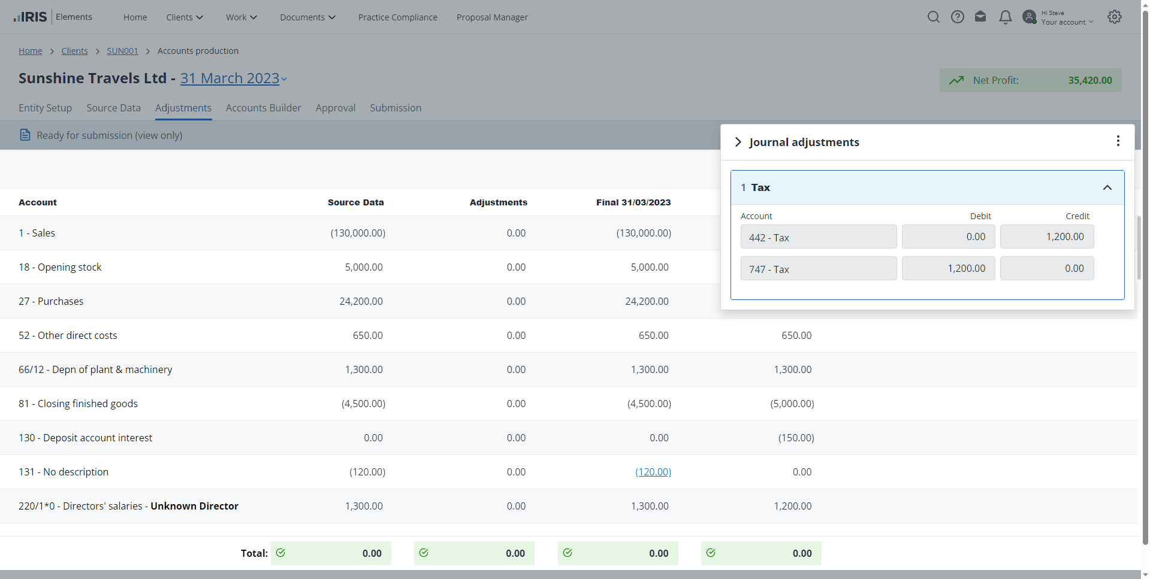Click the Source Data column header
The width and height of the screenshot is (1150, 579).
tap(355, 202)
